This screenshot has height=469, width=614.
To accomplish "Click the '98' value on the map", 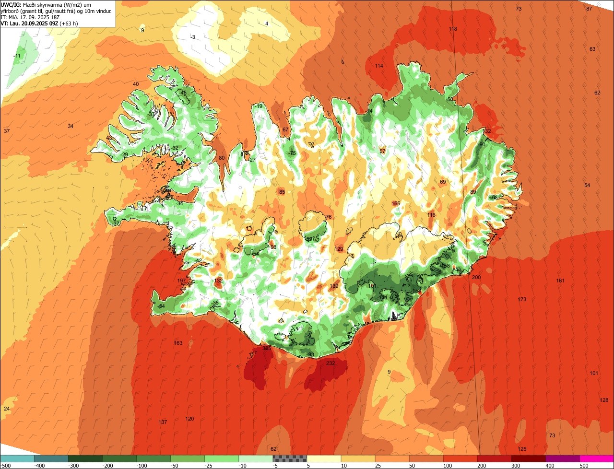I will [273, 247].
